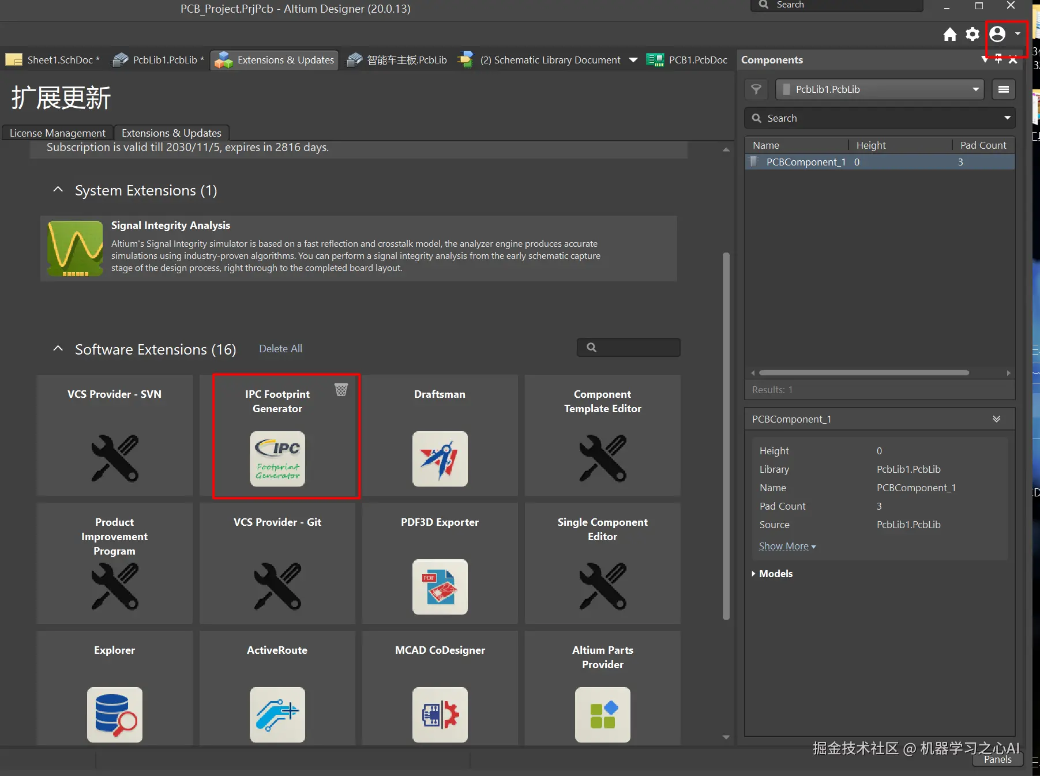Screen dimensions: 1040x776
Task: Click the Signal Integrity Analysis title
Action: pyautogui.click(x=171, y=225)
